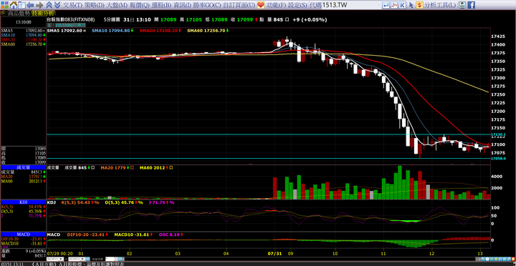Select the 1-minute period button
This screenshot has height=266, width=516.
(x=49, y=25)
